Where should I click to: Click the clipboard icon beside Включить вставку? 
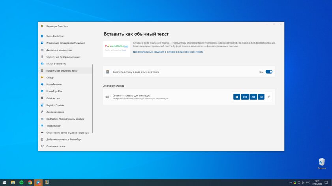click(107, 72)
